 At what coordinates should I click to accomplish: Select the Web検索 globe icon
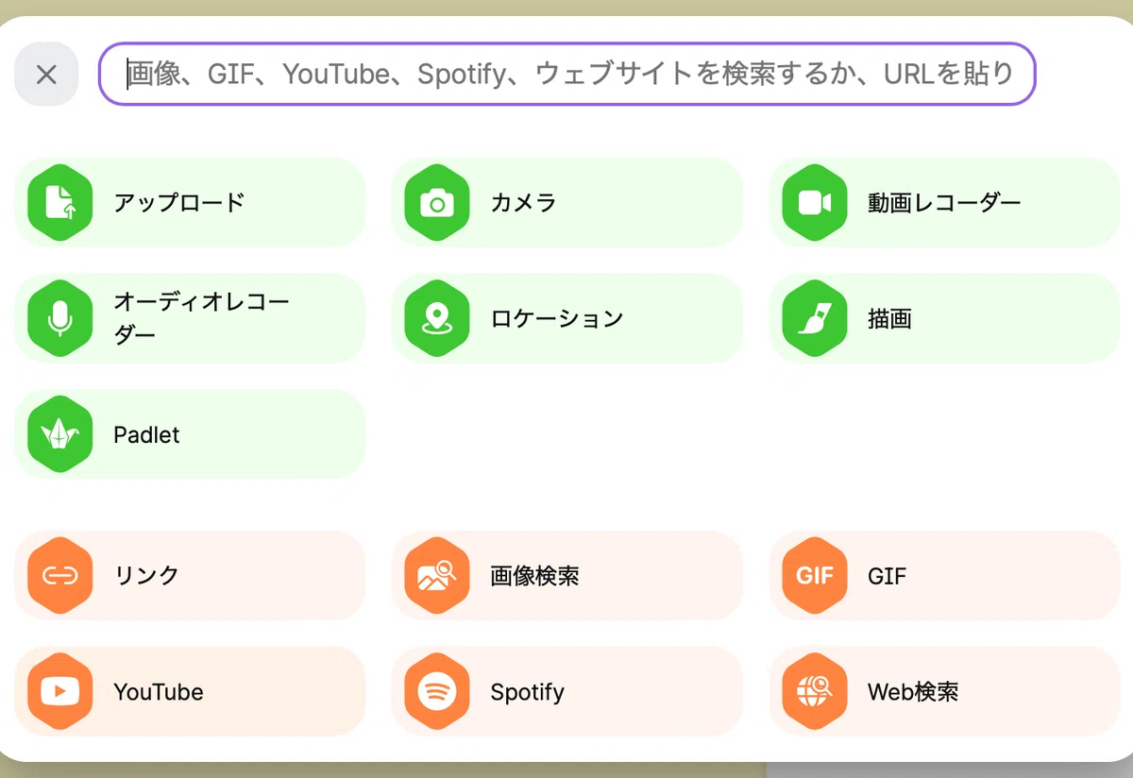(x=815, y=691)
